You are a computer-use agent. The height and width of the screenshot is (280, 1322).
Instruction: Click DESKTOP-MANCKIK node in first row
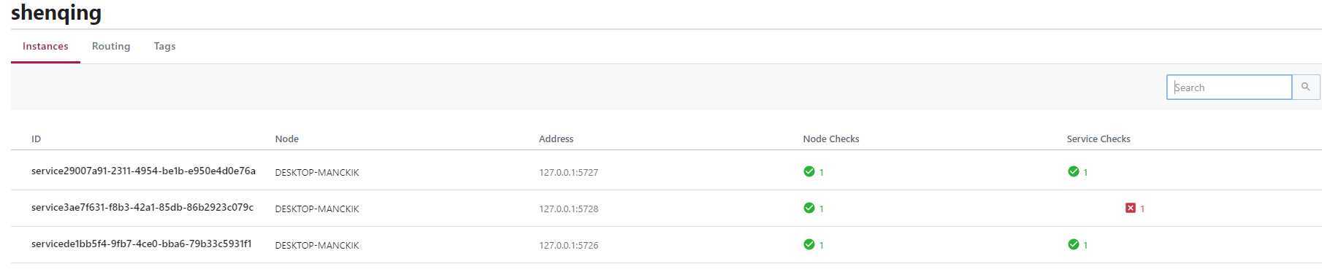(317, 172)
